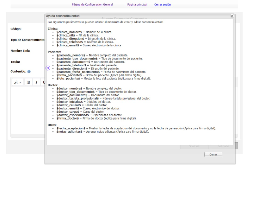Select the $clinica_email$ parameter text
The image size is (253, 198).
(68, 45)
